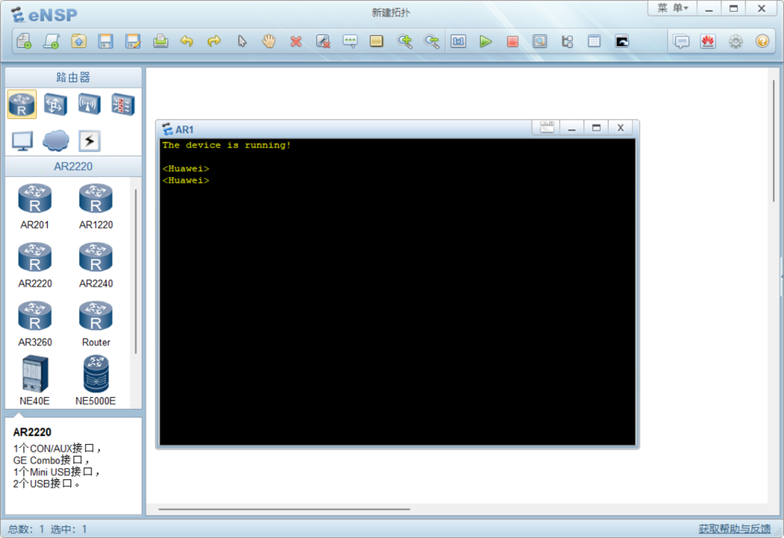Open help with the question mark icon

762,41
